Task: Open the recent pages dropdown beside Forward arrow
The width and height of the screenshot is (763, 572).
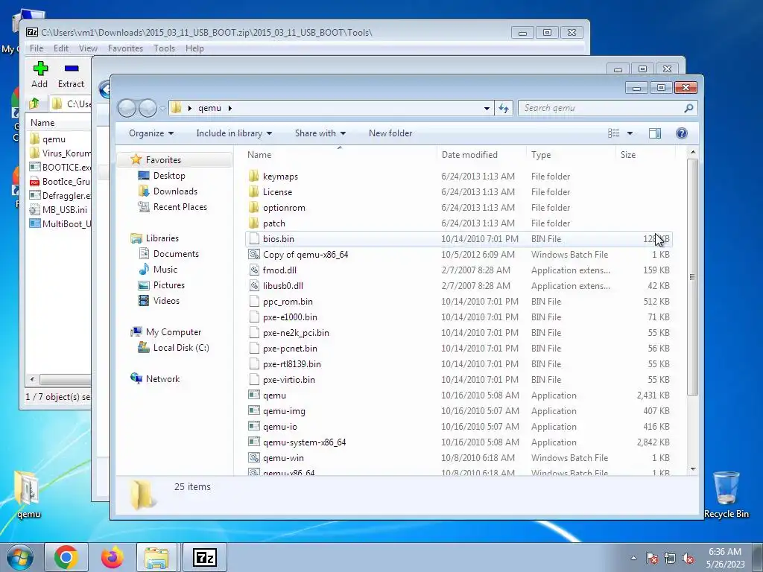Action: click(x=162, y=109)
